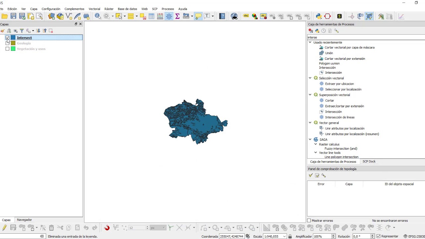The image size is (425, 239).
Task: Open the Python console icon
Action: coord(319,16)
